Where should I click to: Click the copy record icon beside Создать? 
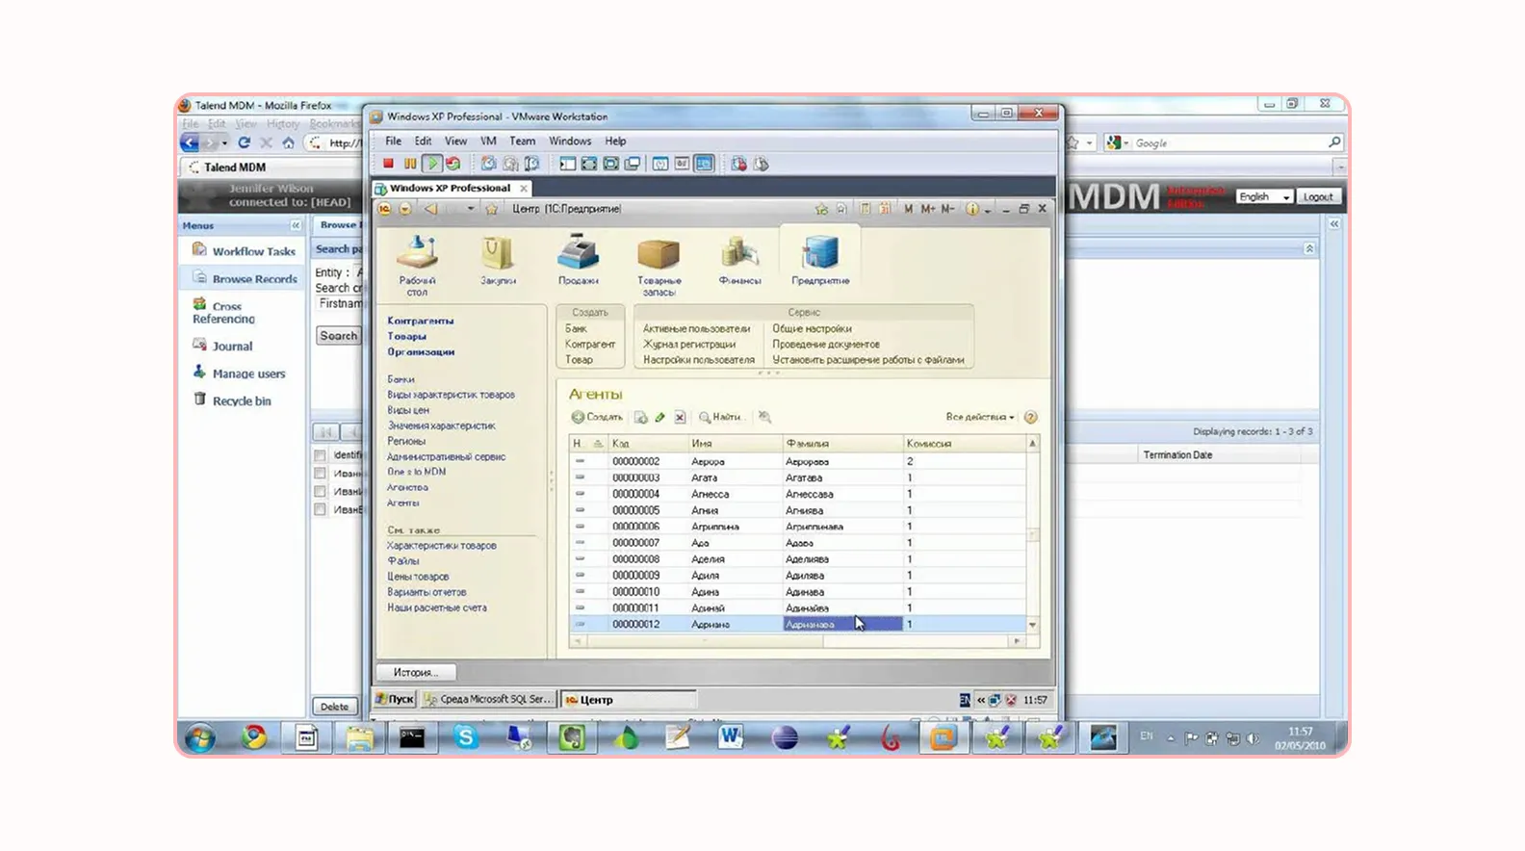pyautogui.click(x=640, y=417)
